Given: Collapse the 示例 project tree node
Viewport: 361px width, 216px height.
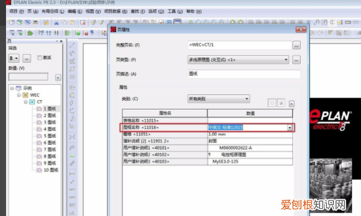Looking at the screenshot, I should pos(12,88).
